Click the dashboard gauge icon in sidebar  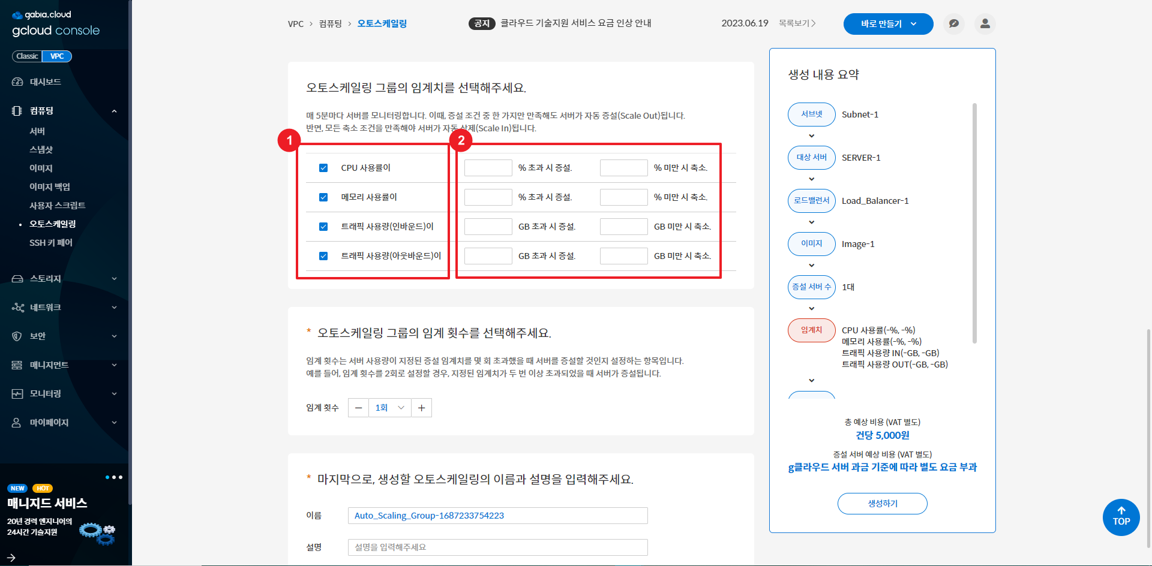pos(17,82)
